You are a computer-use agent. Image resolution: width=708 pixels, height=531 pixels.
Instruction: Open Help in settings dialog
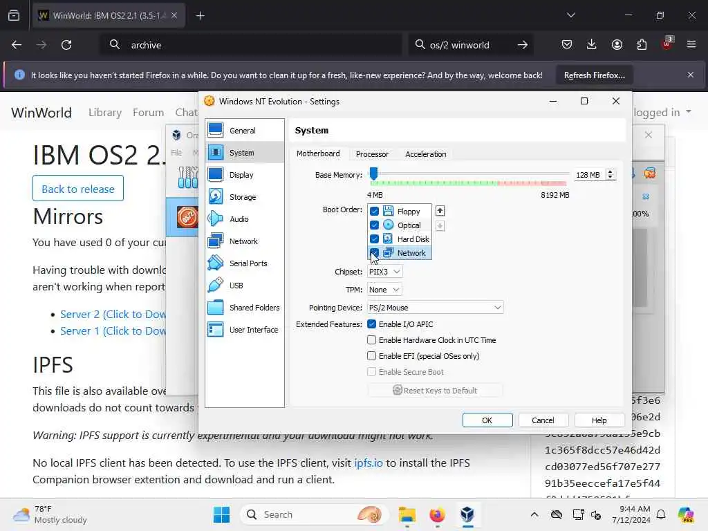[x=599, y=420]
